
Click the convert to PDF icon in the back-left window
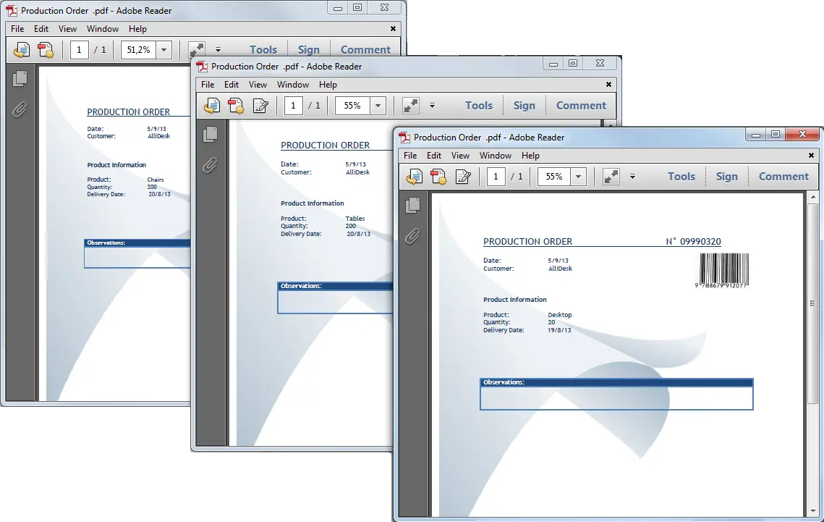pyautogui.click(x=22, y=50)
